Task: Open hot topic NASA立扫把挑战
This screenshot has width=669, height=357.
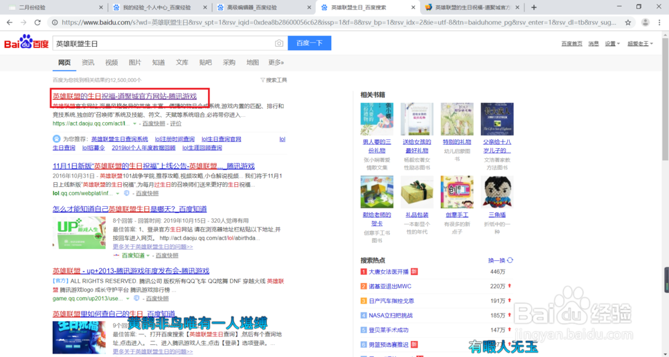Action: (391, 316)
